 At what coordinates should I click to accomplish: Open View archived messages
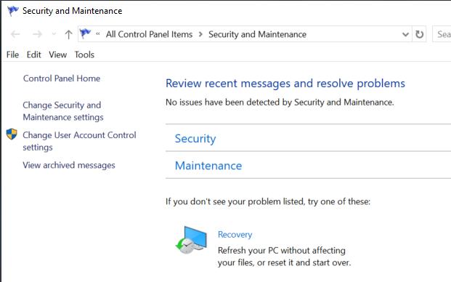(69, 165)
